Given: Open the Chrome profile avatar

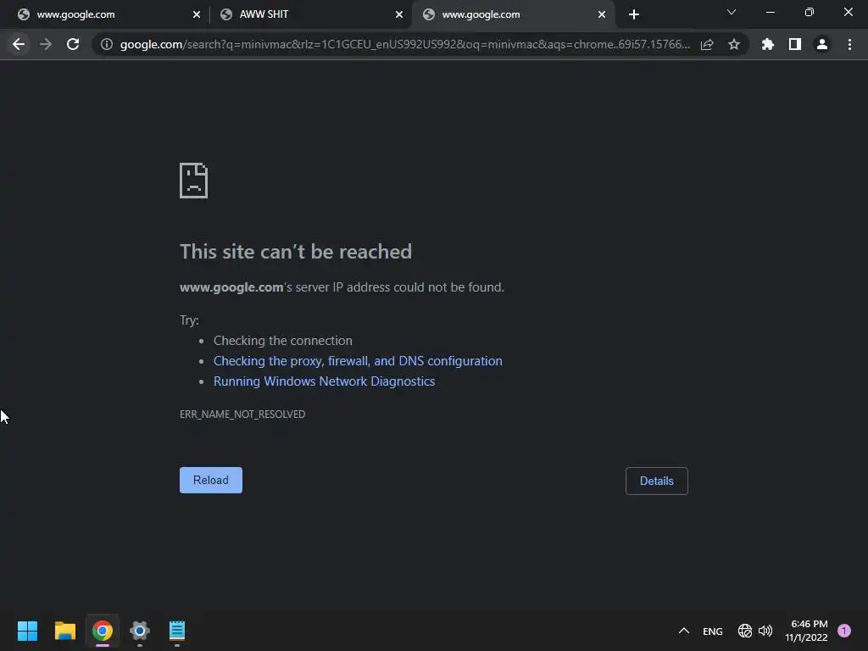Looking at the screenshot, I should point(822,44).
